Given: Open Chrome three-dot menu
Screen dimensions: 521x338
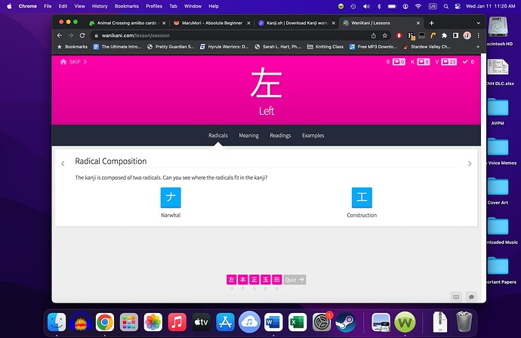Looking at the screenshot, I should tap(478, 35).
